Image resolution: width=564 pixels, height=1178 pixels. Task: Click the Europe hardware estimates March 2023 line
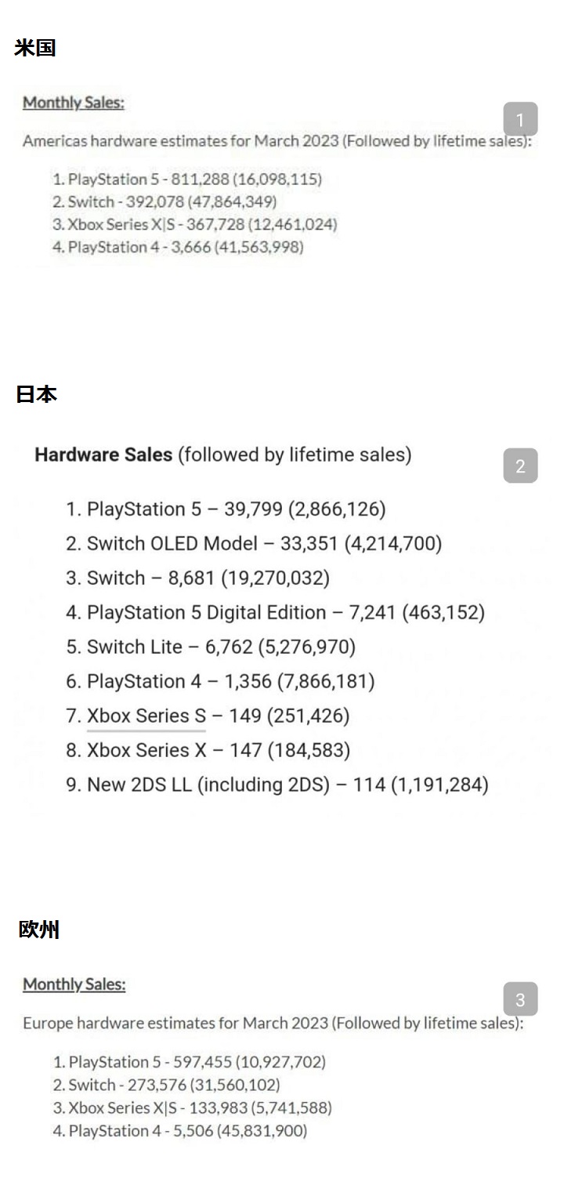pos(273,1023)
